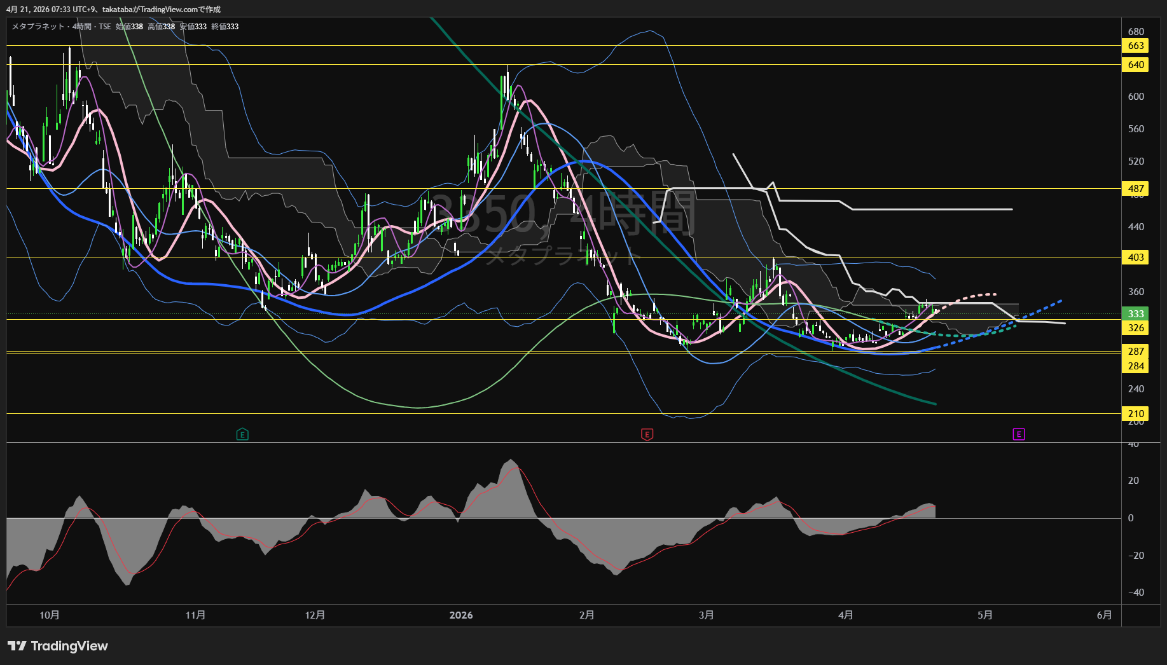This screenshot has height=665, width=1167.
Task: Select the yellow 487 price level label
Action: [1135, 189]
